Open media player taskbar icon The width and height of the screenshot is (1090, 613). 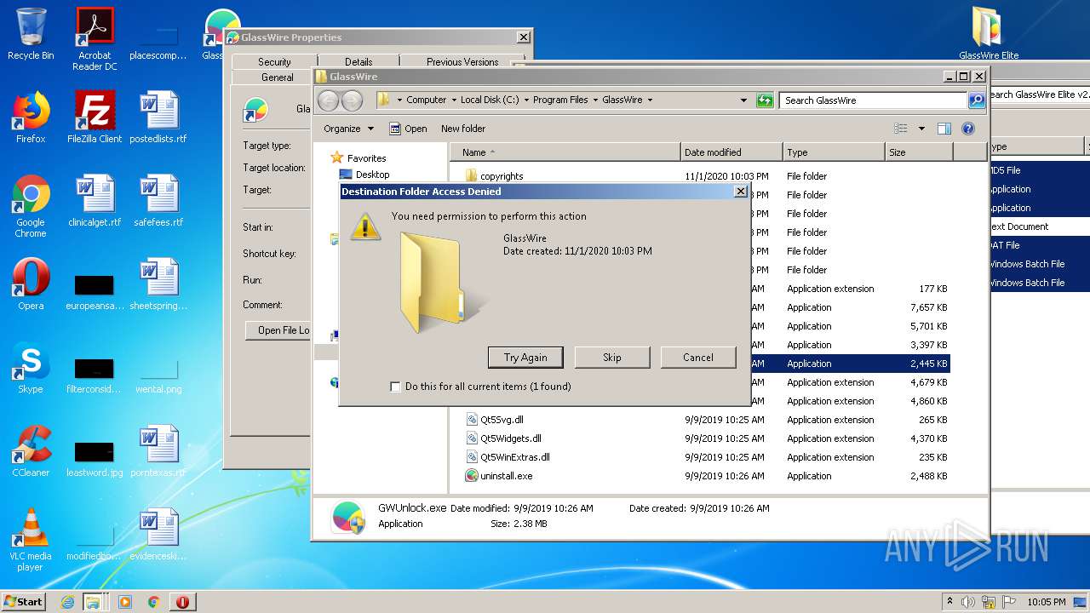[x=125, y=602]
